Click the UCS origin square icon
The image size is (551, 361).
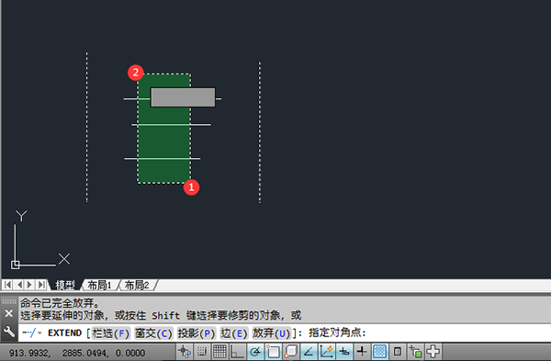pos(15,265)
